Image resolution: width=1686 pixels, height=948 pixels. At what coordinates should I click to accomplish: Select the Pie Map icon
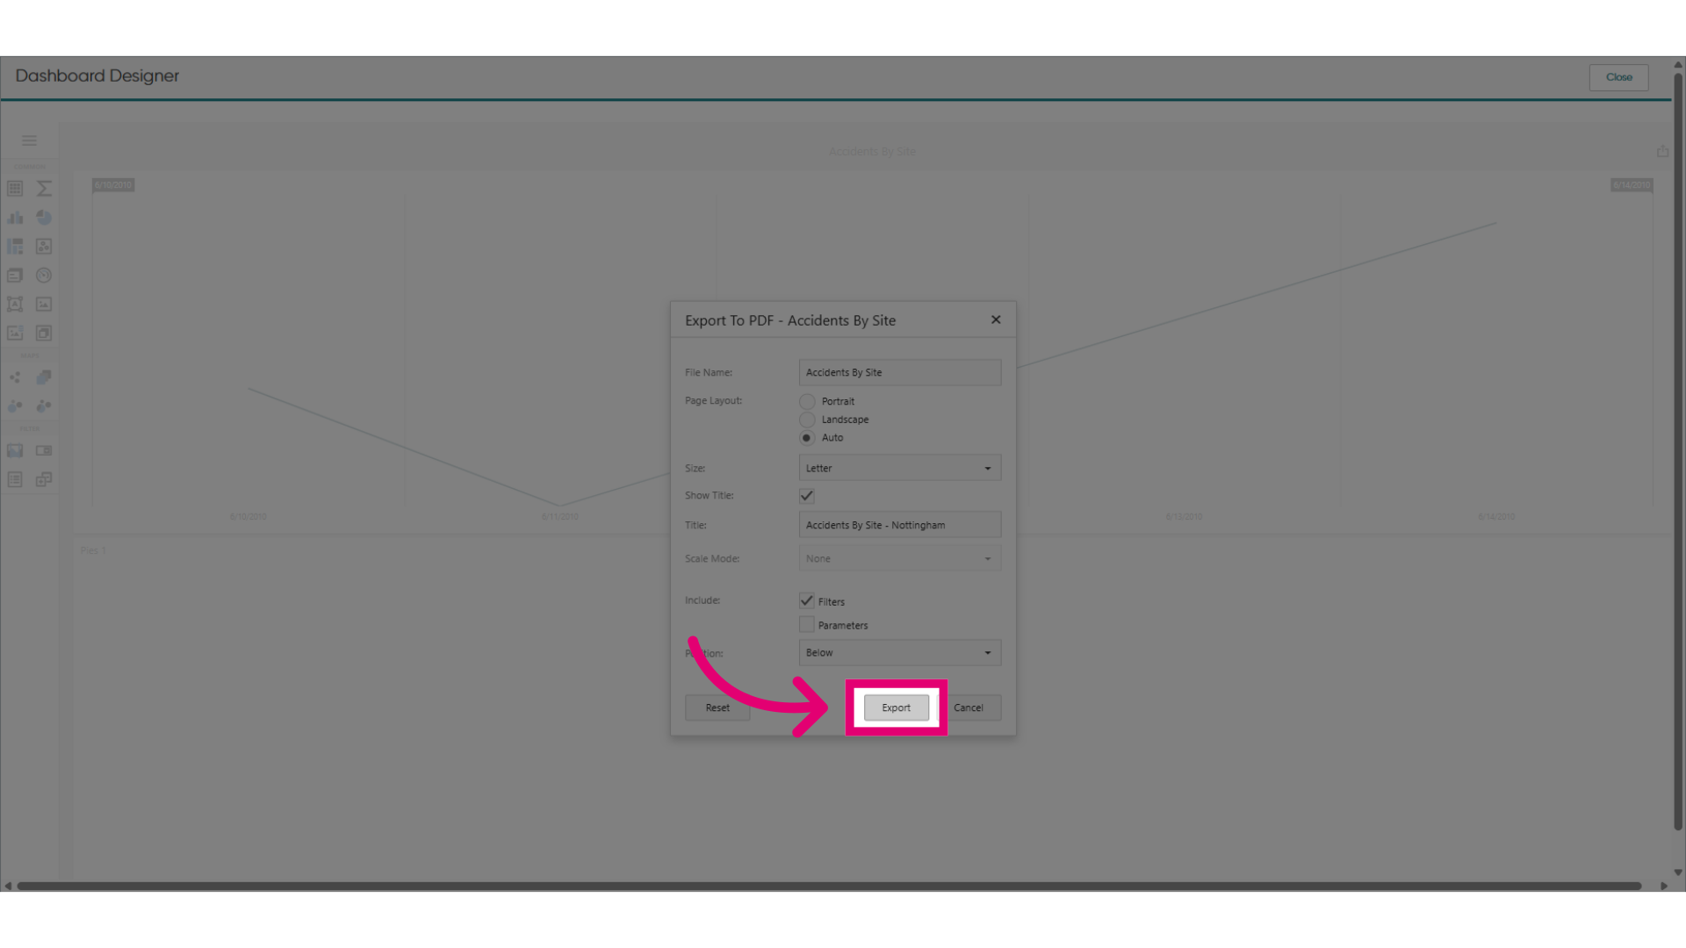tap(44, 406)
